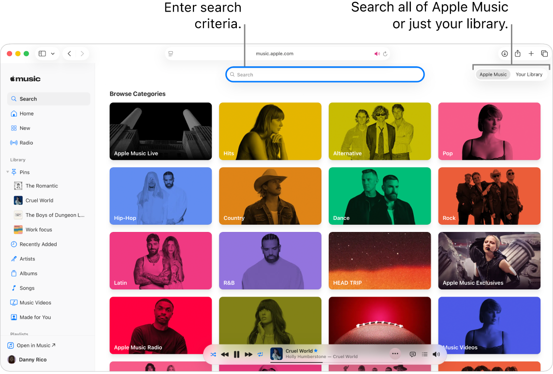Viewport: 553px width, 374px height.
Task: Open Music Videos in sidebar library
Action: 49,302
